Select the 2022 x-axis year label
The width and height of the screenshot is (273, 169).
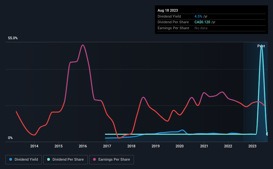coord(228,146)
